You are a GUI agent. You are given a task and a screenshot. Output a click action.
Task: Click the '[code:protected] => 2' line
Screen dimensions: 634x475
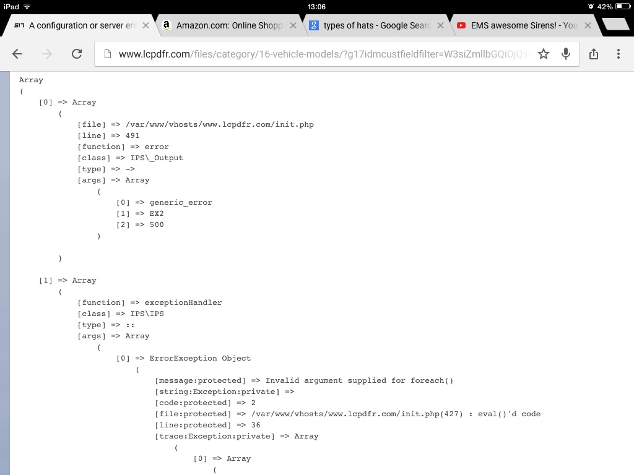point(205,403)
